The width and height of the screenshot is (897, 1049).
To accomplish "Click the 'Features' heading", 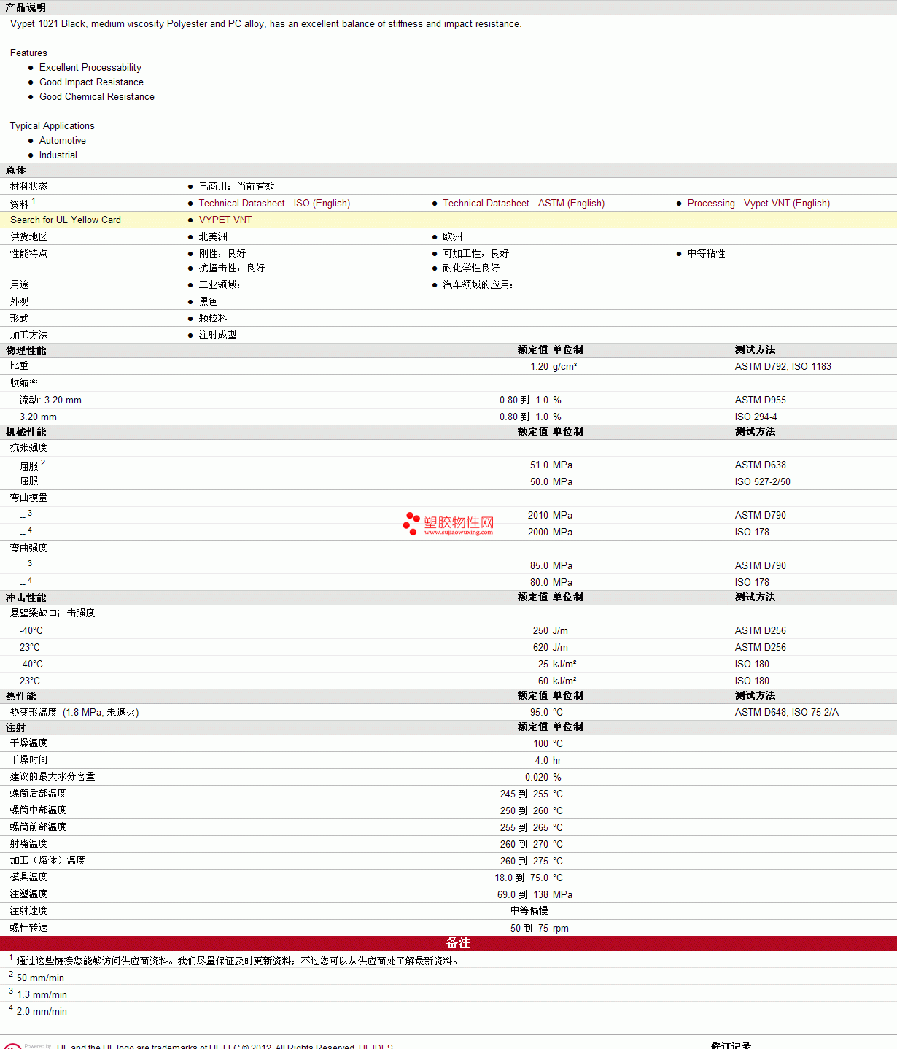I will [x=28, y=53].
